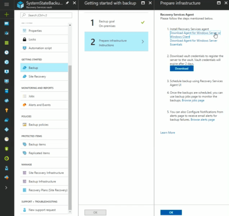Click the scroll down arrow of vault menu
This screenshot has height=216, width=229.
click(x=70, y=212)
